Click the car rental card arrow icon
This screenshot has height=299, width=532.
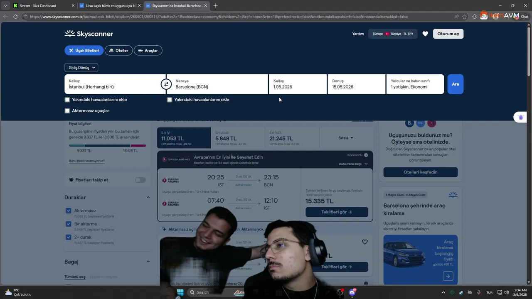pyautogui.click(x=448, y=276)
